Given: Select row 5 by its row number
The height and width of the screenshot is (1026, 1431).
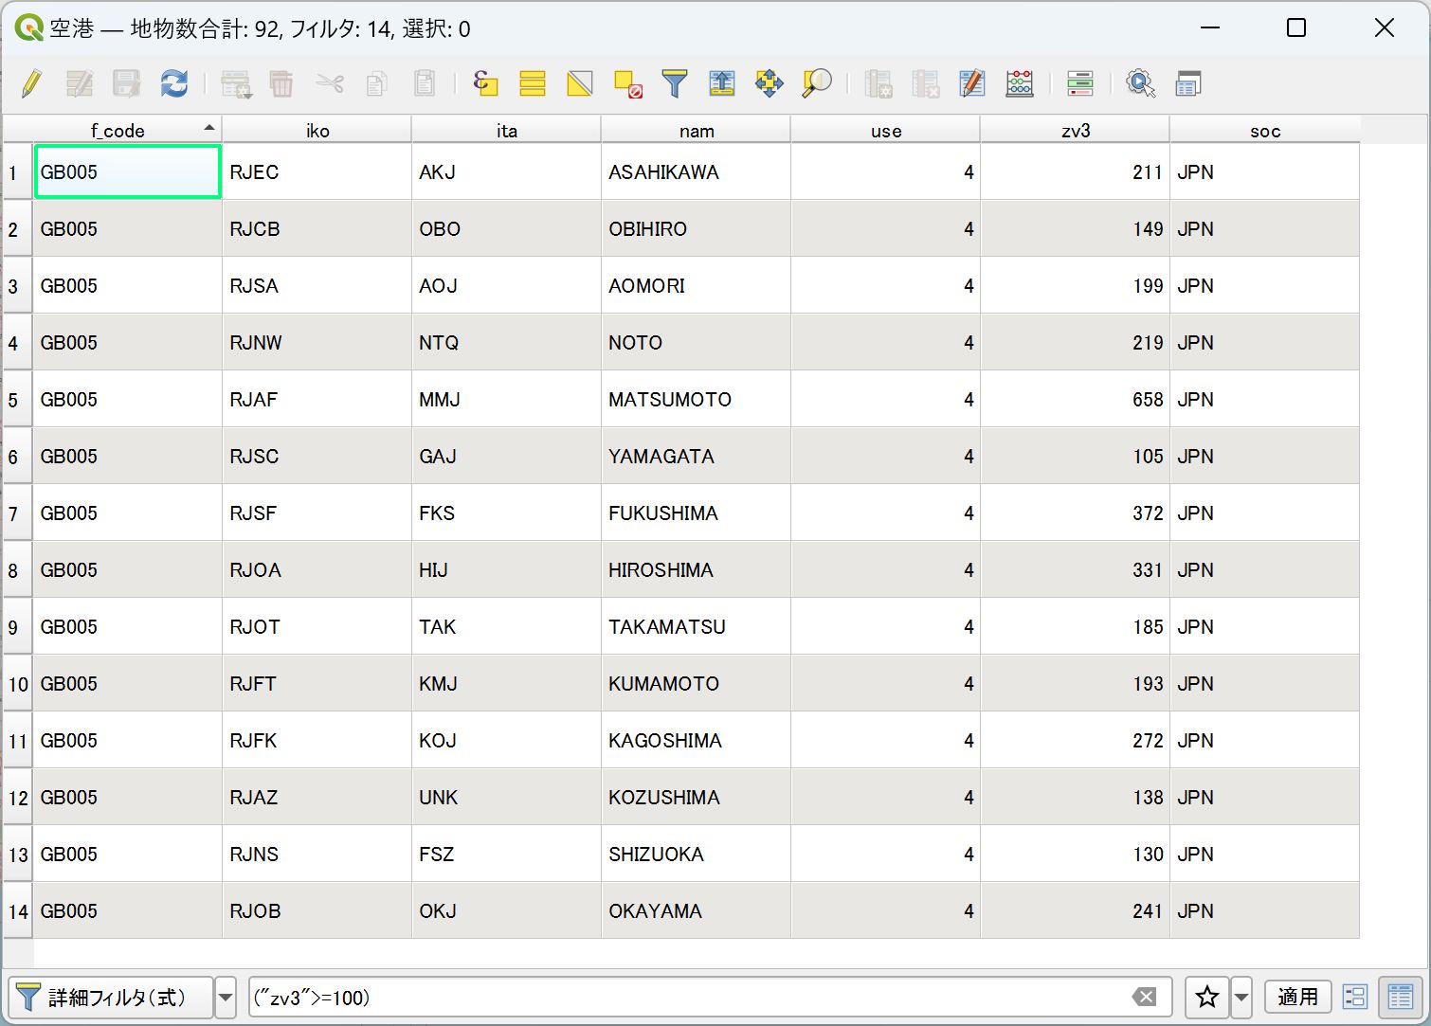Looking at the screenshot, I should [17, 400].
